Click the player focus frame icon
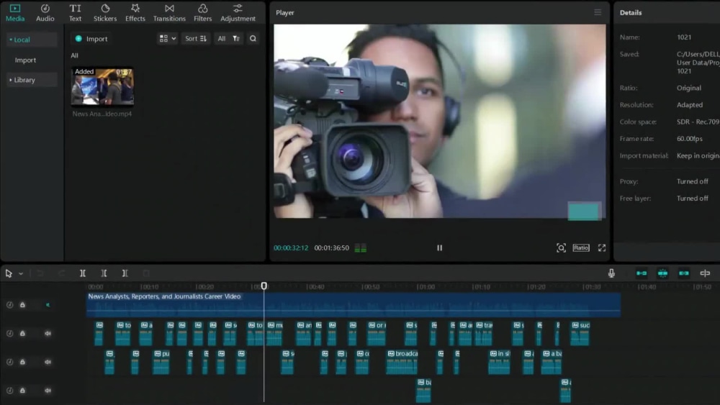720x405 pixels. point(561,248)
